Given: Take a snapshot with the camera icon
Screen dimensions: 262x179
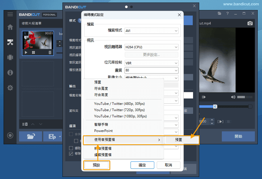Looking at the screenshot, I should [250, 23].
